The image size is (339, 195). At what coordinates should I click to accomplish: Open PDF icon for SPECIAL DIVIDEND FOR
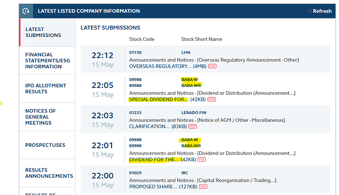[211, 99]
